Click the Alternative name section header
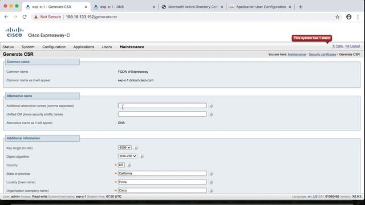This screenshot has width=365, height=205. (x=42, y=96)
